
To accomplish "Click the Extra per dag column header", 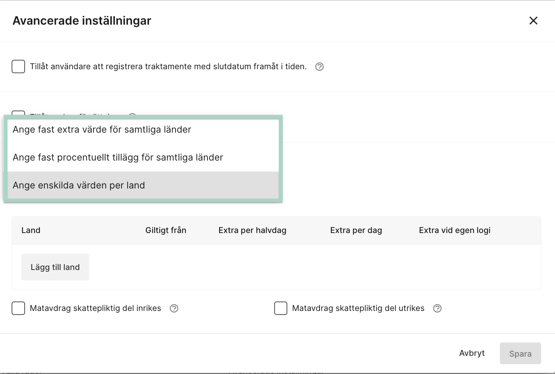I will click(356, 230).
